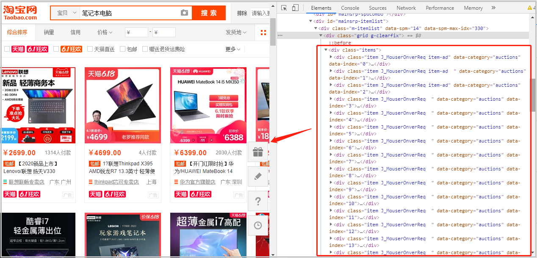This screenshot has height=258, width=537.
Task: Switch to the Console tab
Action: point(350,8)
